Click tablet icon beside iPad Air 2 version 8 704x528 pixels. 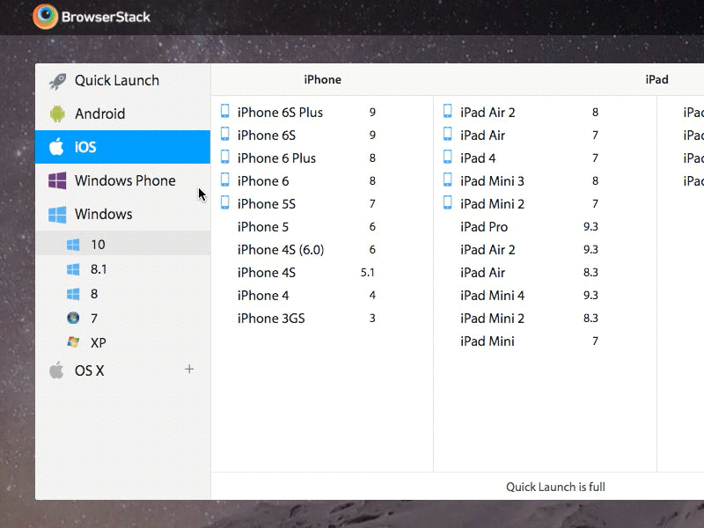[448, 111]
